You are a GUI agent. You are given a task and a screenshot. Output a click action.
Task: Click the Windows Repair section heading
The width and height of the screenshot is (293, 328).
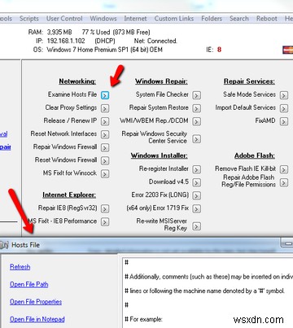[161, 81]
